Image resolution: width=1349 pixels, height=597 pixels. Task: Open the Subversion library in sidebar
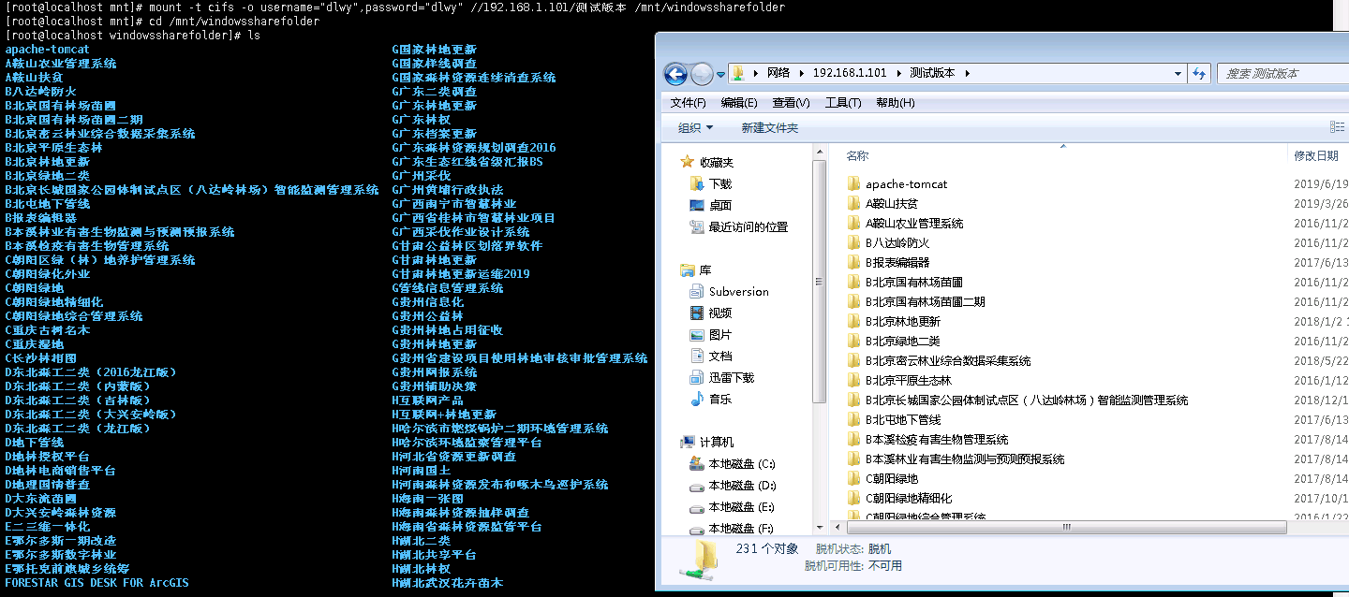pos(738,291)
